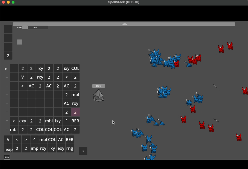Image resolution: width=248 pixels, height=169 pixels.
Task: Adjust the Heat slider handle
Action: point(25,28)
